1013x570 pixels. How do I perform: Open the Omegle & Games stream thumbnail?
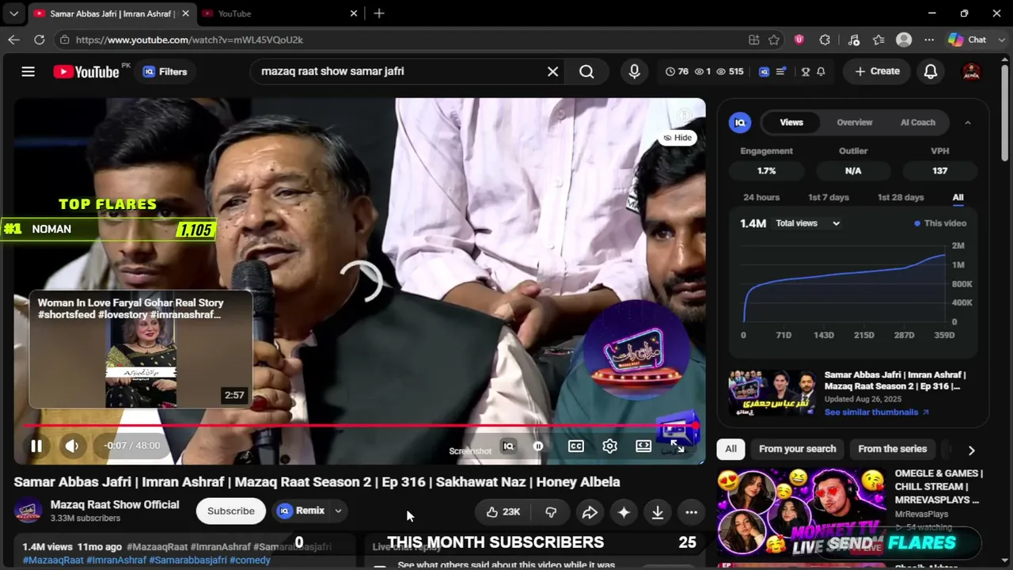click(802, 512)
